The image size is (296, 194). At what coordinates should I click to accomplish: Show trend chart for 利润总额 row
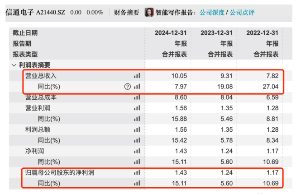click(x=137, y=129)
